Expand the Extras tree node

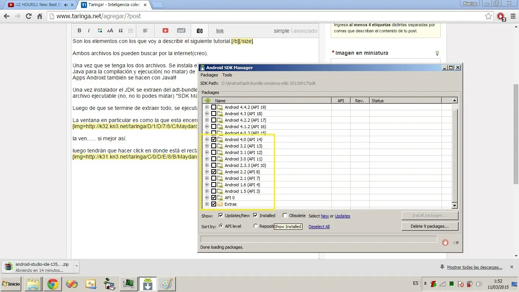pyautogui.click(x=207, y=204)
